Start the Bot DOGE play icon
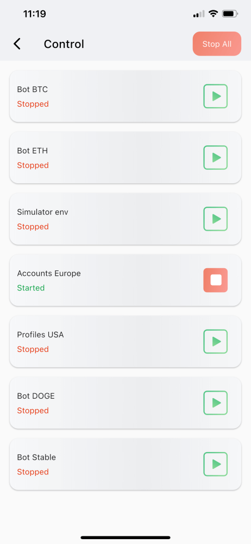 pyautogui.click(x=215, y=403)
